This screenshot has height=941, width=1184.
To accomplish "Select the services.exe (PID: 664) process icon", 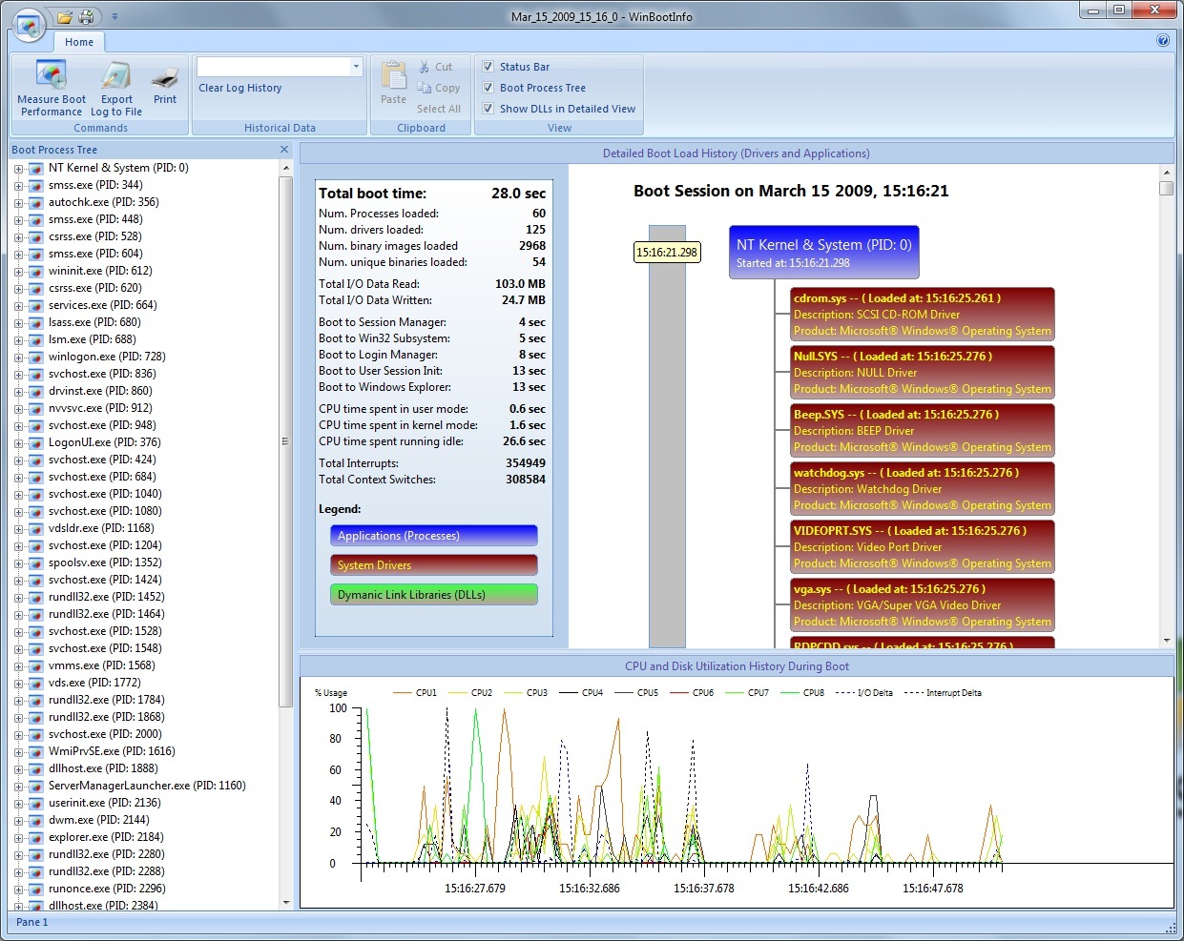I will (x=36, y=306).
